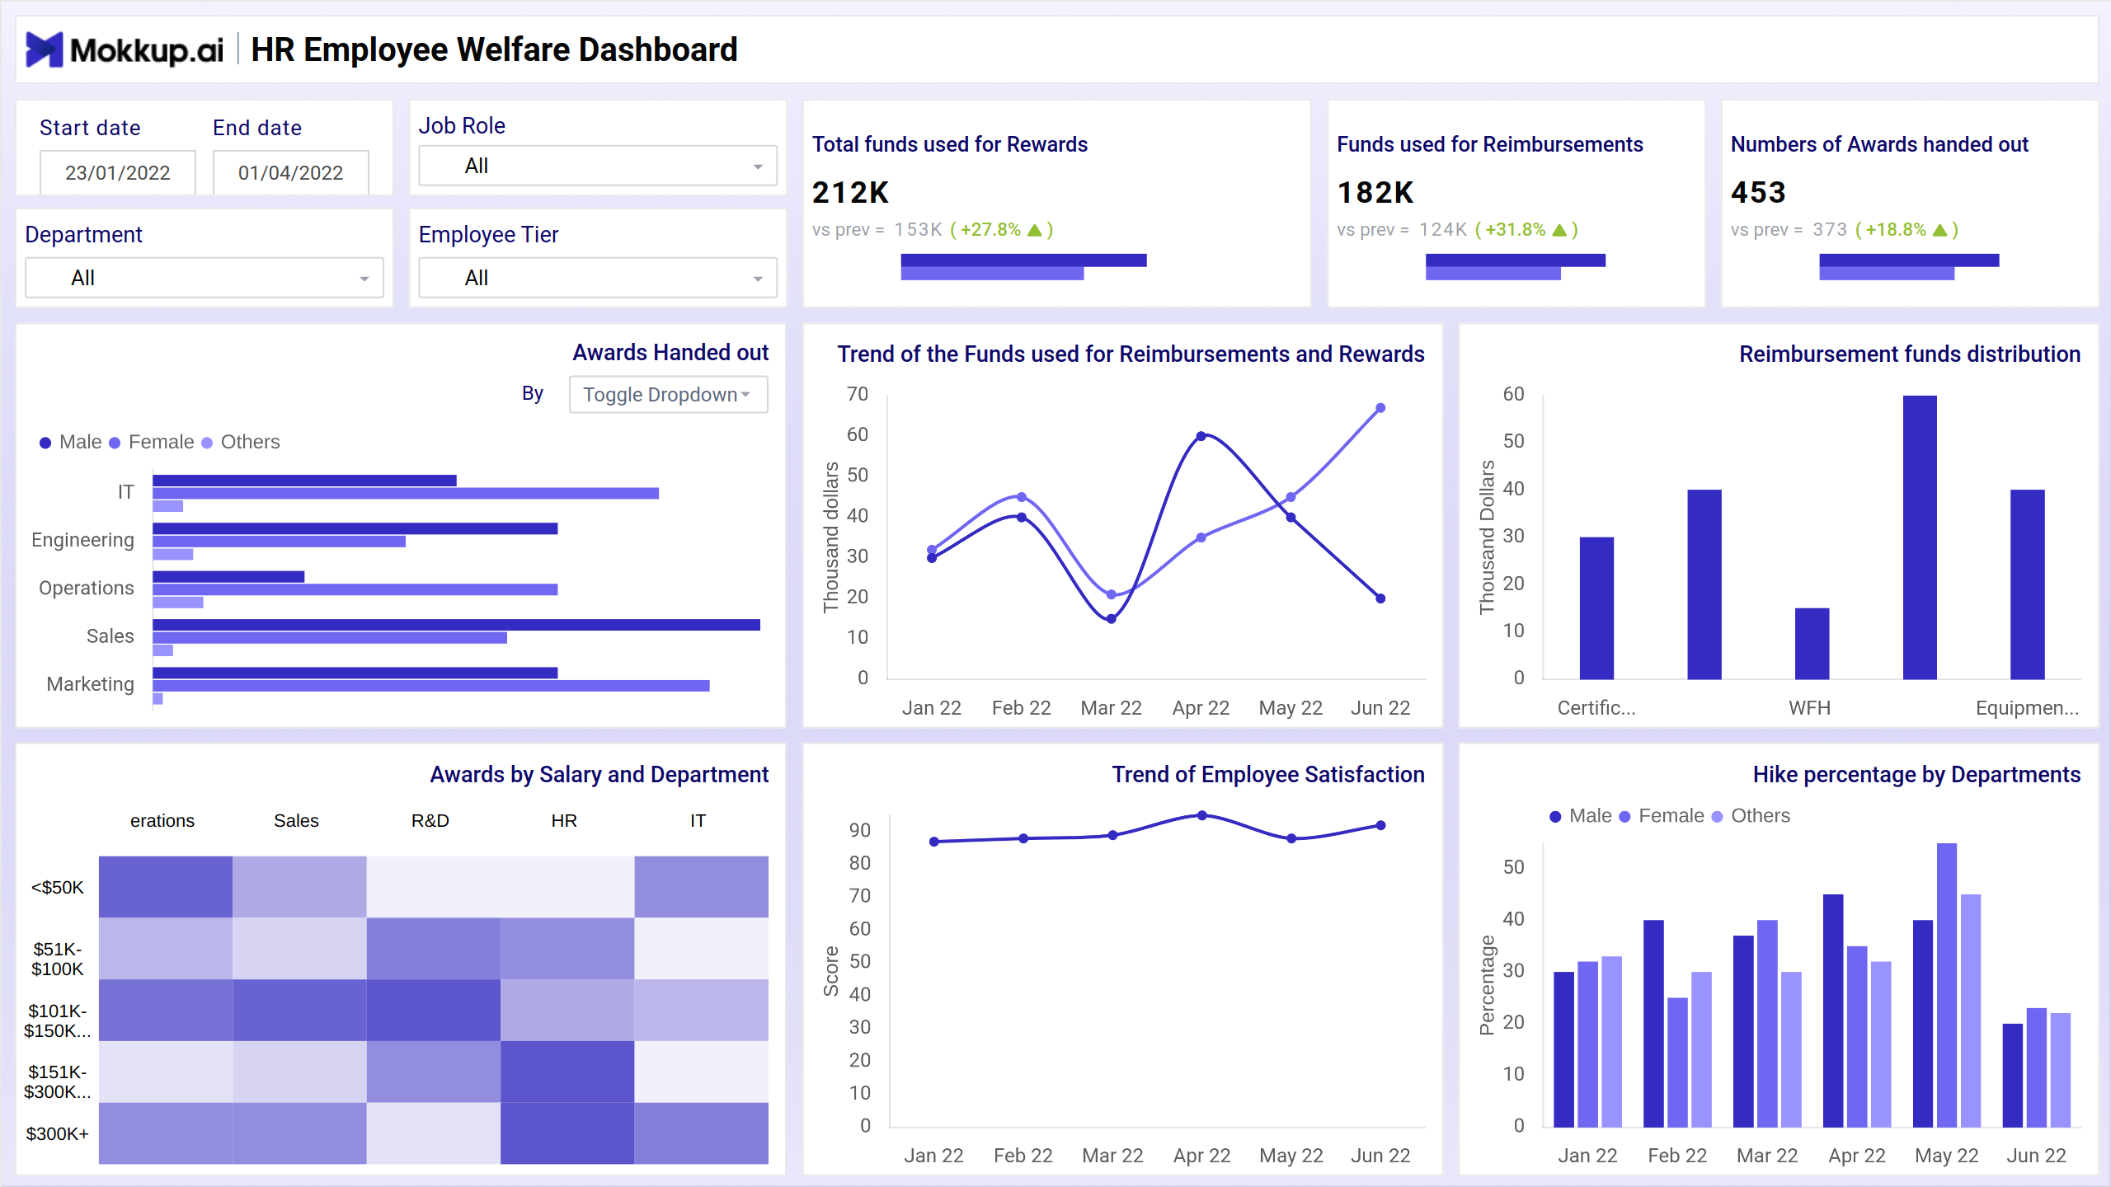Image resolution: width=2111 pixels, height=1187 pixels.
Task: Click the May 22 Female hike bar
Action: tap(1947, 985)
